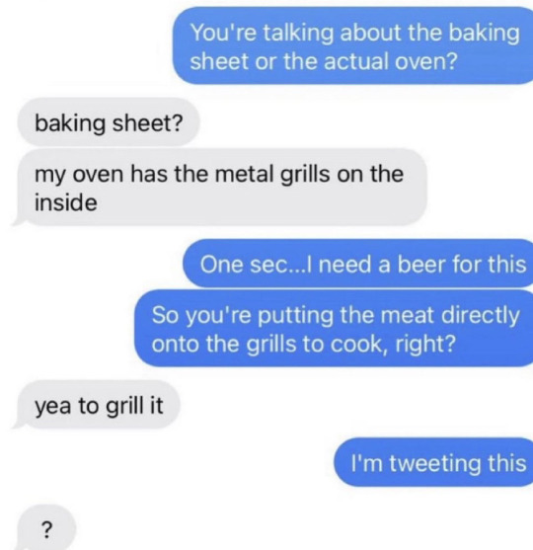Click the 'baking sheet or the actual oven?' message

352,45
